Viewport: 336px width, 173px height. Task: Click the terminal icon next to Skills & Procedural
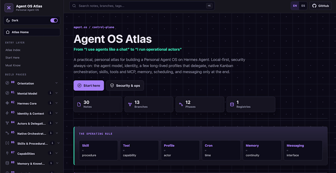click(x=7, y=143)
